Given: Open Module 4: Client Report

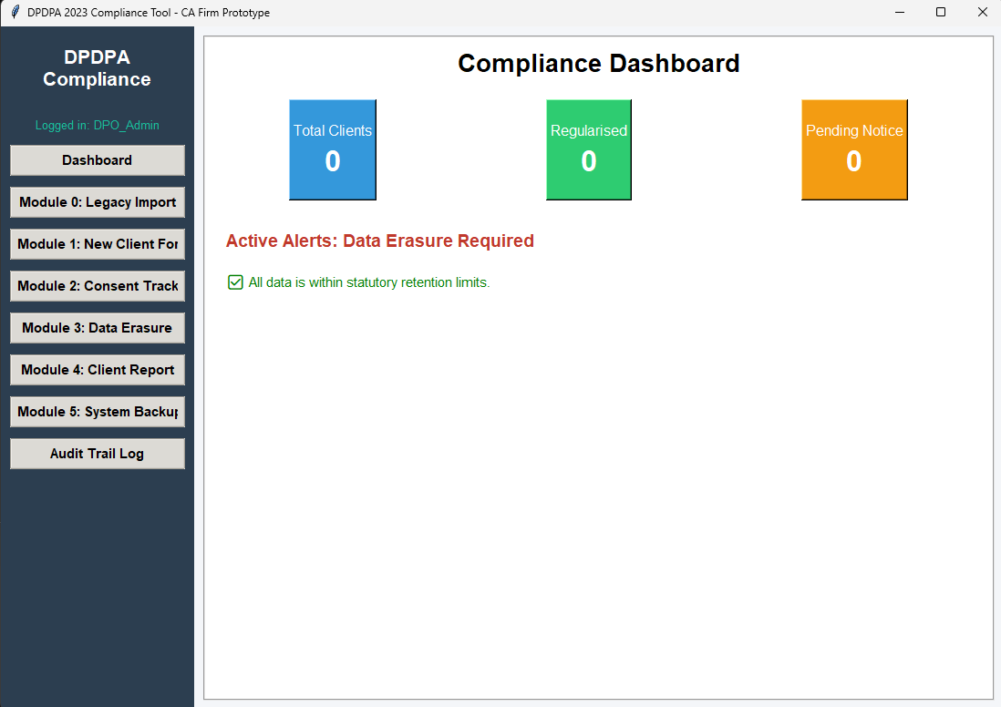Looking at the screenshot, I should pos(98,370).
